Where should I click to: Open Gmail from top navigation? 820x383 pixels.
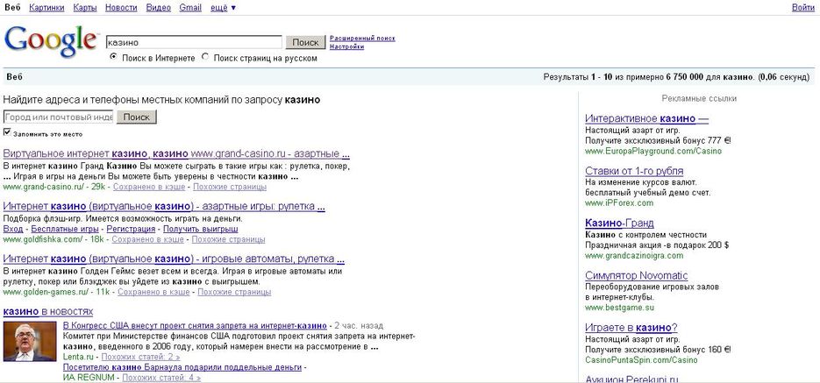tap(190, 7)
